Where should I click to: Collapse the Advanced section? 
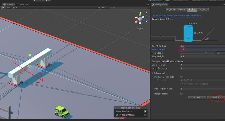point(152,73)
